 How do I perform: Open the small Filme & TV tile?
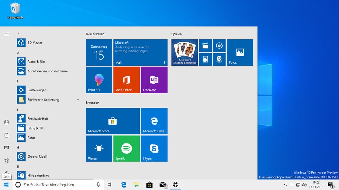tap(205, 46)
